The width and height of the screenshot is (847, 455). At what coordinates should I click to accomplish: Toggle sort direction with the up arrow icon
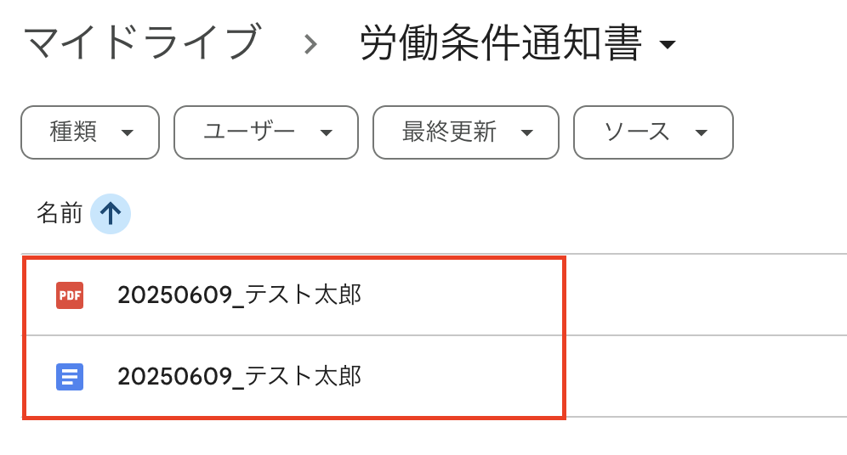111,213
